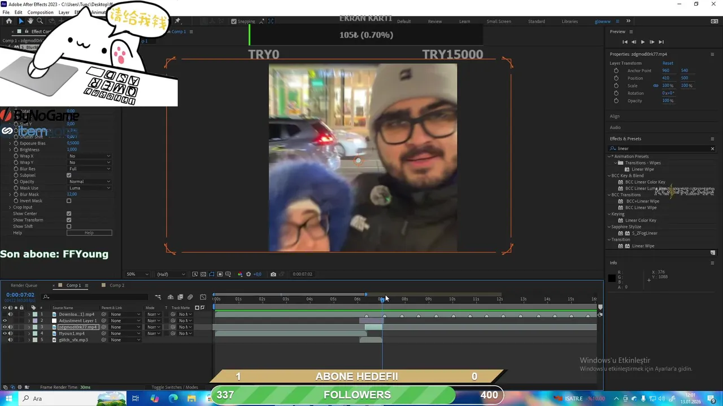
Task: Toggle the Scale constrain proportions link
Action: point(656,86)
